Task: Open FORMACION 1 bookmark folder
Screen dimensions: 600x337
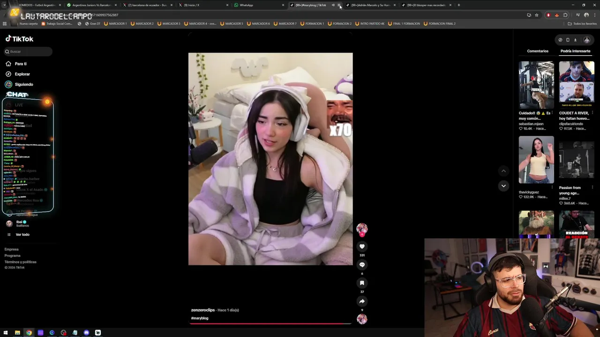Action: coord(312,23)
